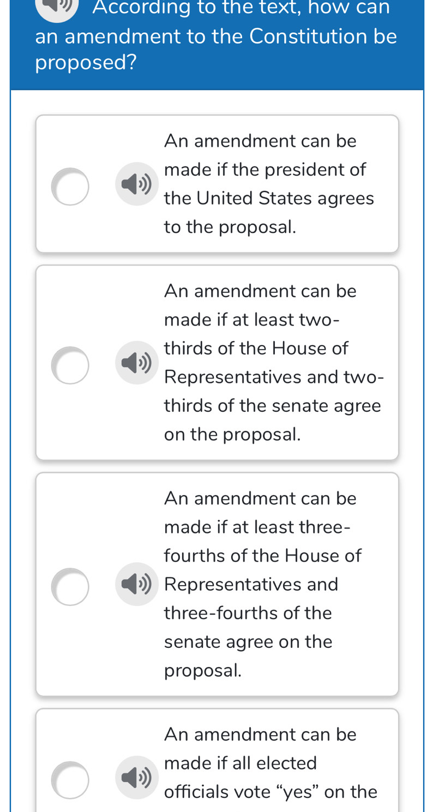Play audio for the president answer
This screenshot has width=427, height=812.
pyautogui.click(x=137, y=184)
